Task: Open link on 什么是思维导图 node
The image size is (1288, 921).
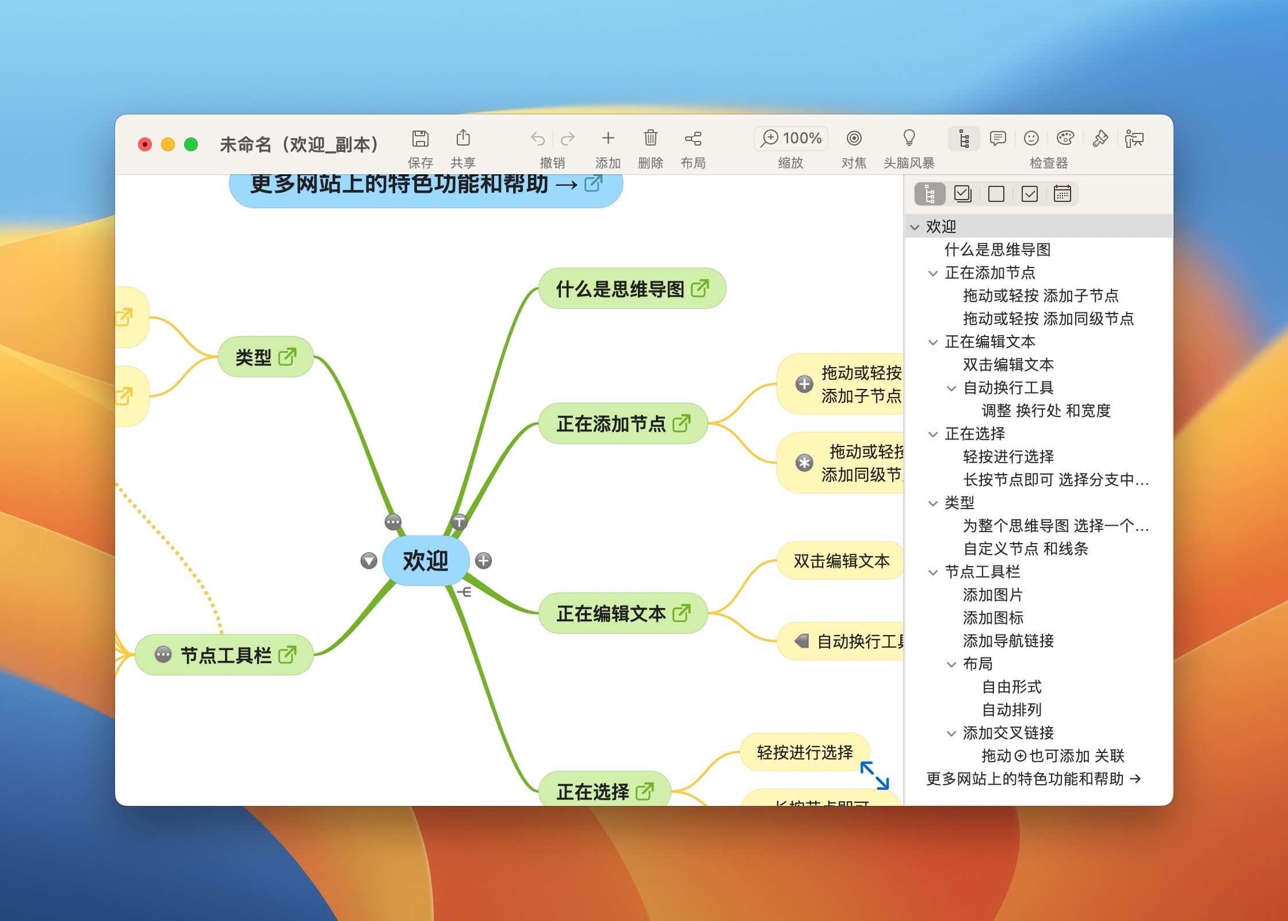Action: 700,288
